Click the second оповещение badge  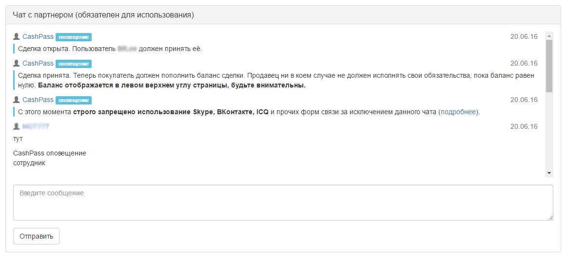74,64
